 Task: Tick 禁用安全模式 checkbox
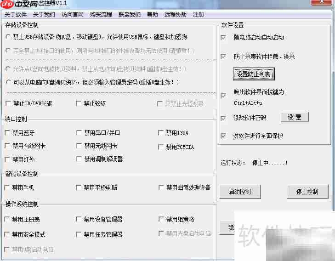(x=7, y=234)
